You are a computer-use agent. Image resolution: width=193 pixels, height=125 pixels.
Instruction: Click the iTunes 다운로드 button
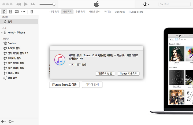[x=128, y=73]
